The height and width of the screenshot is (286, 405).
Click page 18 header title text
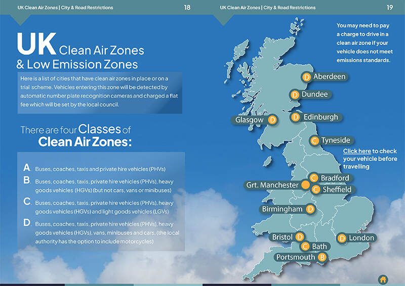click(65, 8)
